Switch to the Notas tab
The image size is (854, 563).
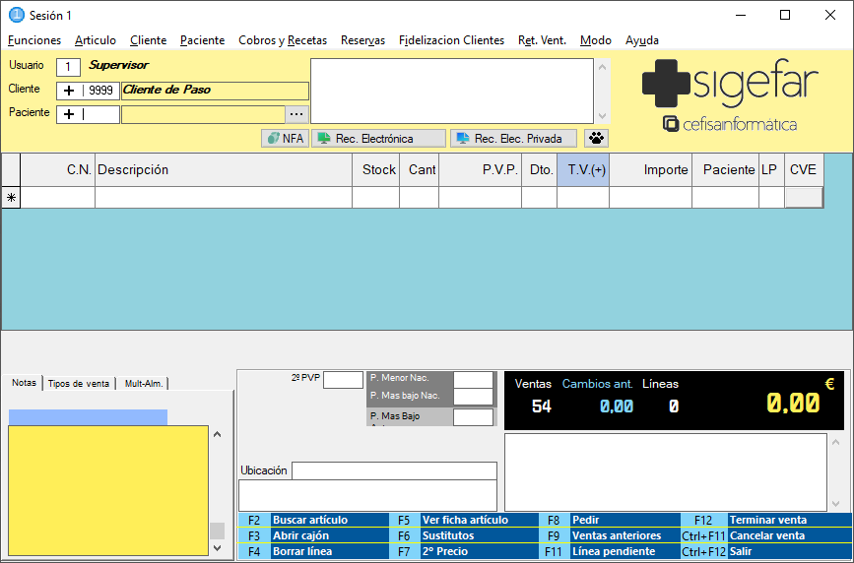click(x=24, y=383)
